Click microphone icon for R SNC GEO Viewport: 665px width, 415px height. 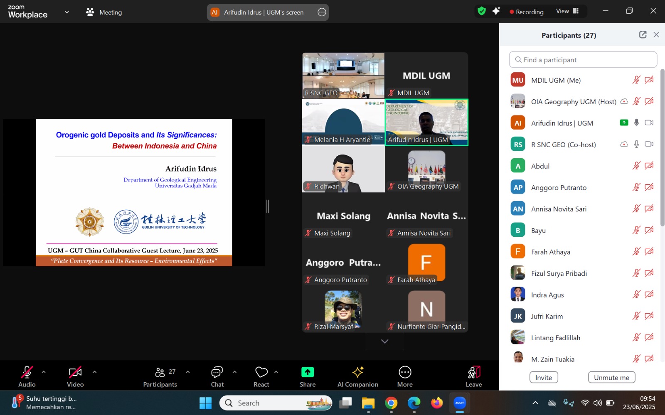(636, 144)
